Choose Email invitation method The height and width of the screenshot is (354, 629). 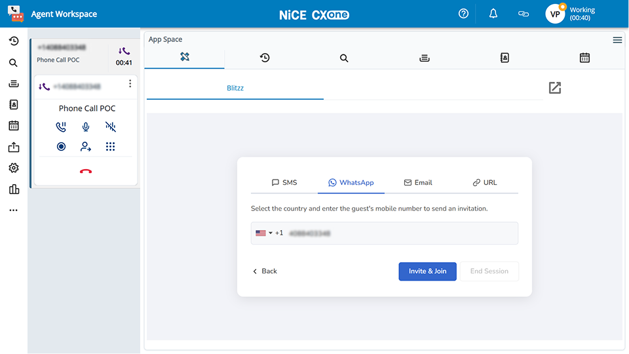point(418,183)
